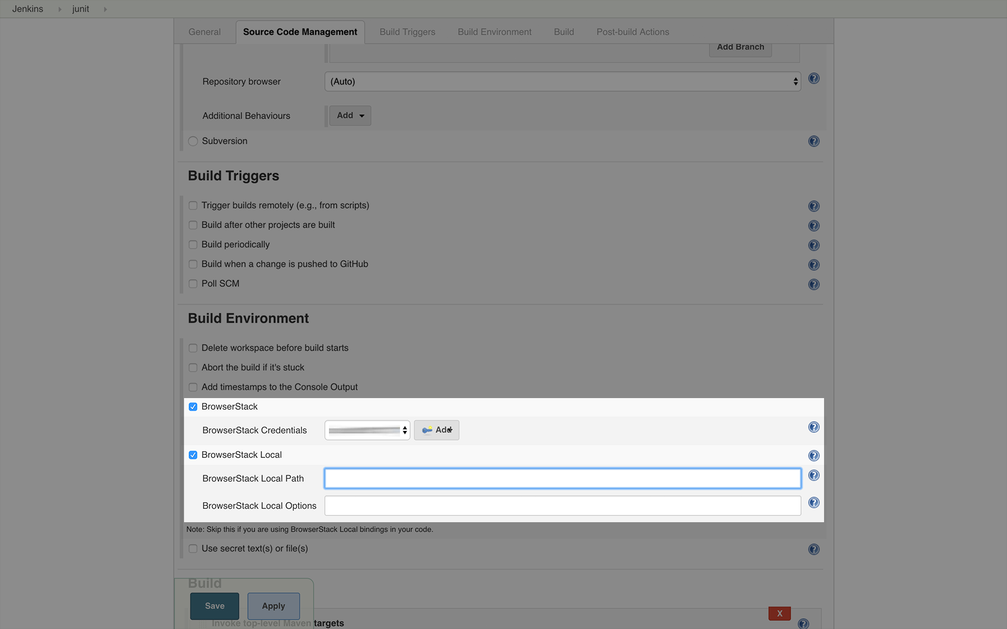Open the BrowserStack Credentials select box
1007x629 pixels.
coord(368,430)
